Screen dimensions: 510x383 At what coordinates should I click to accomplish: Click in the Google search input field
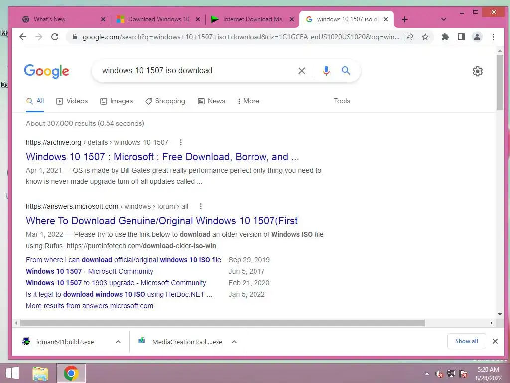195,71
